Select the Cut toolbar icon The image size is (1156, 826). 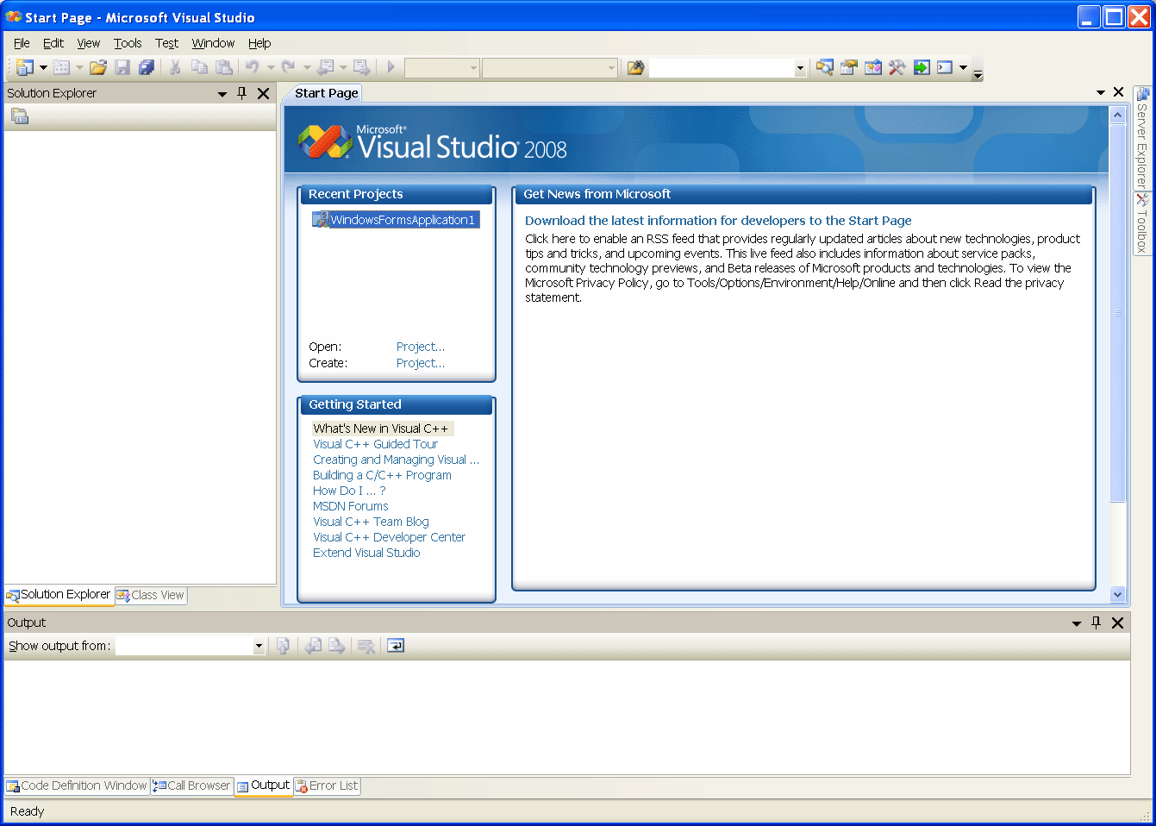tap(174, 67)
